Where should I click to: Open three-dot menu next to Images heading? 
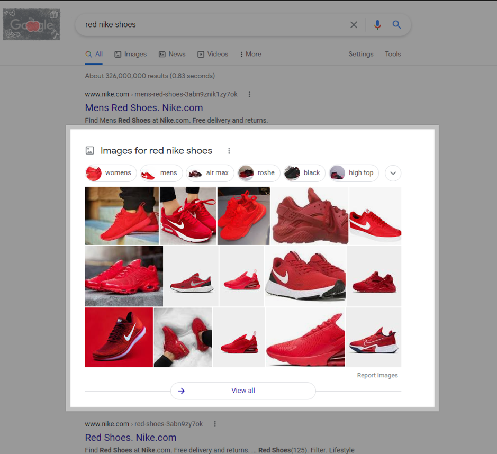click(x=229, y=151)
